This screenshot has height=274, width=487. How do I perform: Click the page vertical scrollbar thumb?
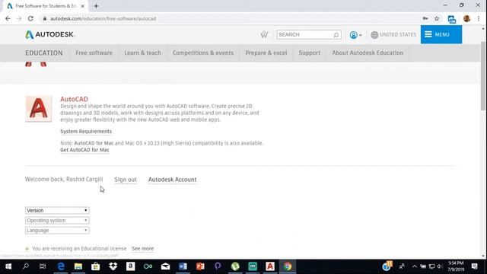(x=483, y=75)
